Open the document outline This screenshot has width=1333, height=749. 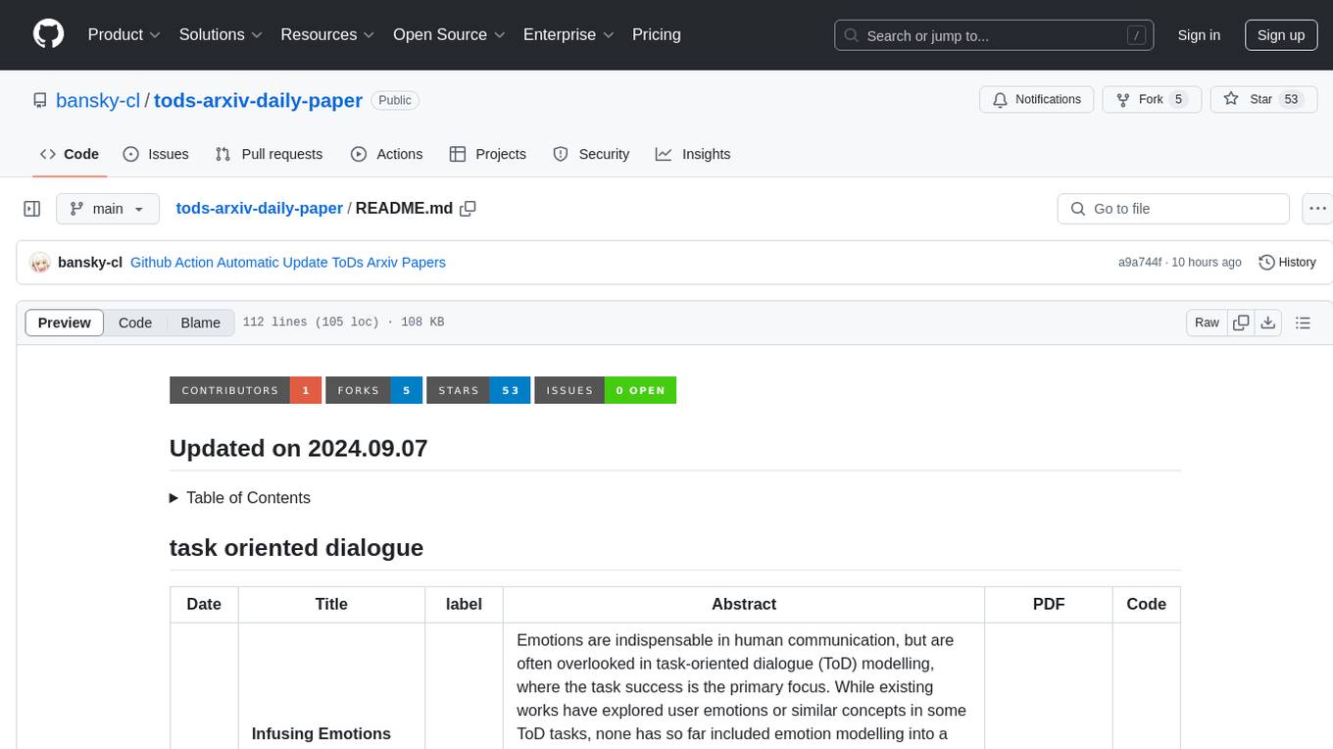[x=1303, y=323]
